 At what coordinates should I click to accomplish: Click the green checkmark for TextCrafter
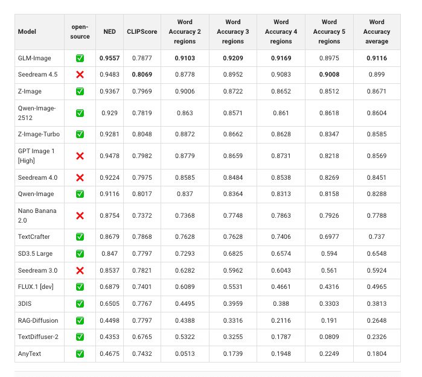click(x=80, y=236)
